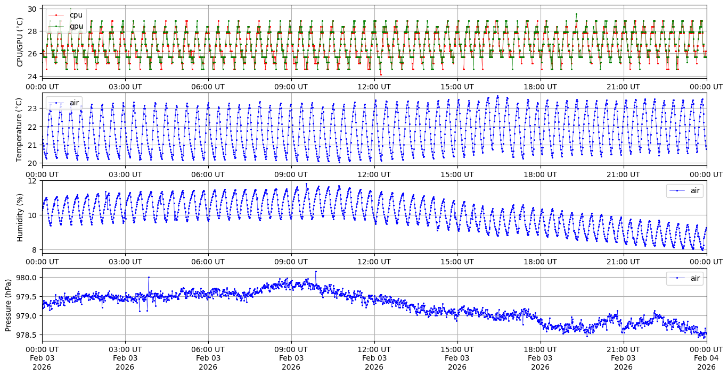Click the pressure spike just before 04:00 UT
Viewport: 728px width, 376px height.
[149, 277]
